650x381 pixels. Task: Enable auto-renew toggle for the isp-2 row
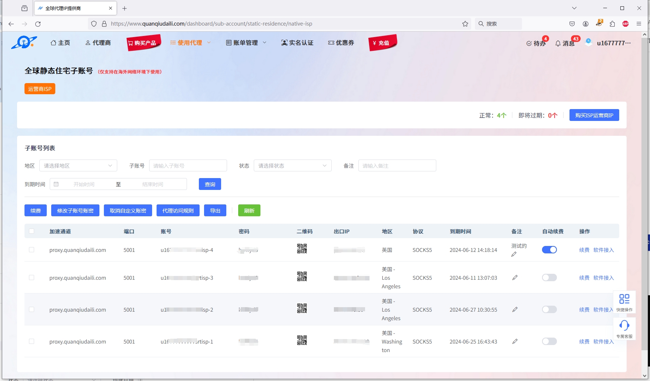[549, 309]
